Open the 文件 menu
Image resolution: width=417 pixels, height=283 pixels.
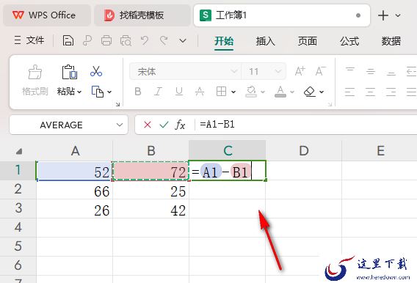[29, 40]
